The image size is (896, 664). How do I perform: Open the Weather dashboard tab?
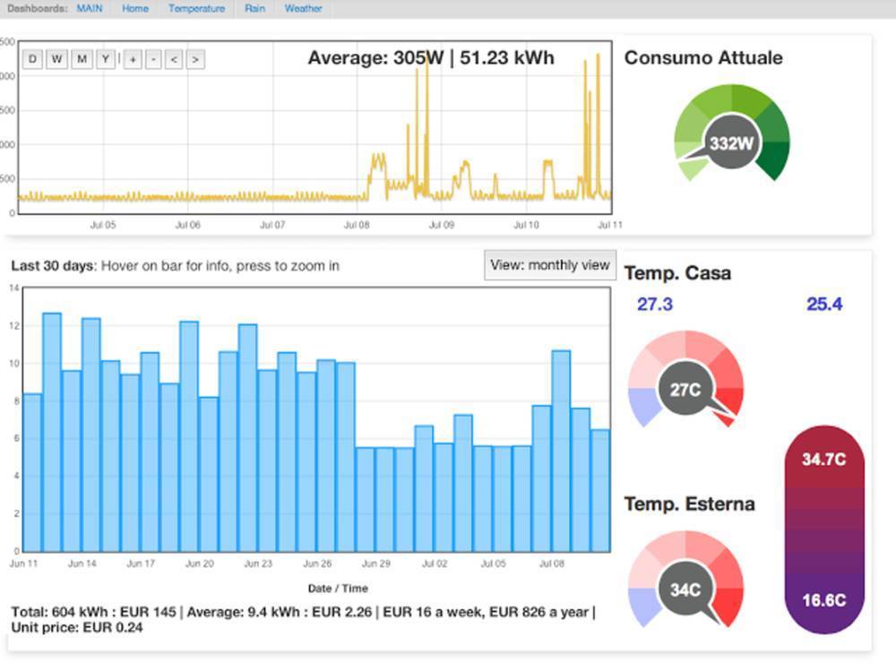[303, 8]
